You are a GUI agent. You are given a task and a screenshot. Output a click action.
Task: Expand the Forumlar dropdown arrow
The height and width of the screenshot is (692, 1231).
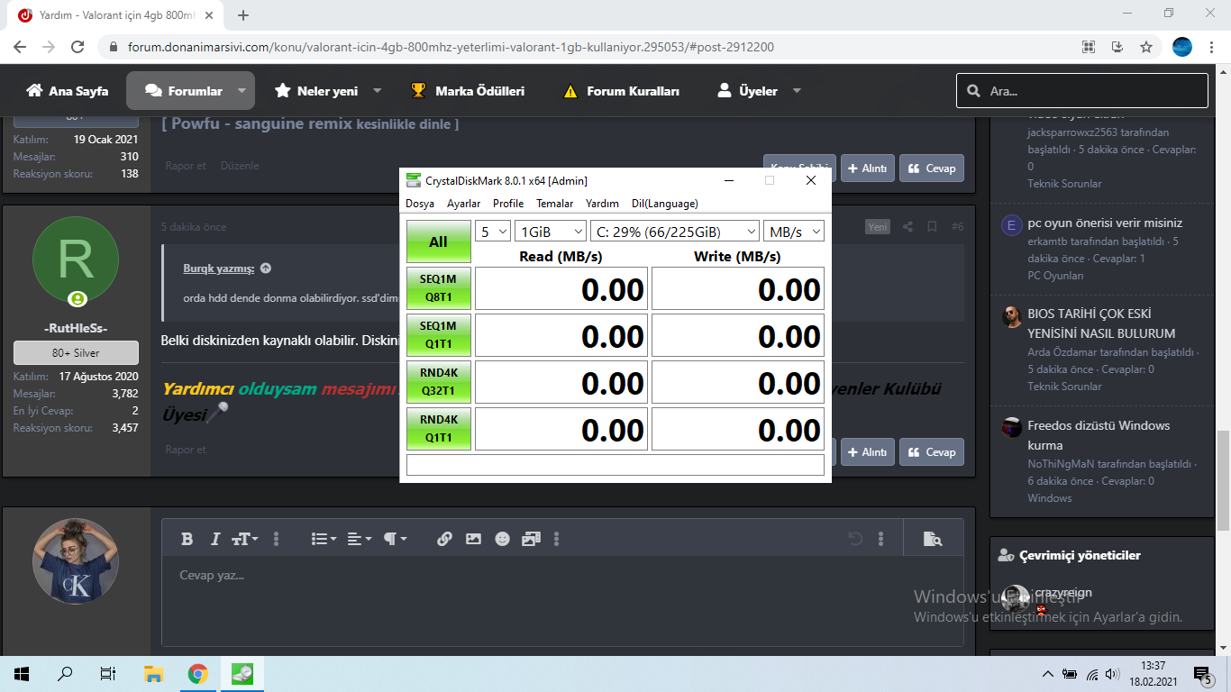click(242, 91)
